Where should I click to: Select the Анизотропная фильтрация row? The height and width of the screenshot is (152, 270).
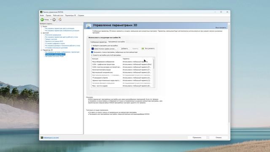(122, 70)
